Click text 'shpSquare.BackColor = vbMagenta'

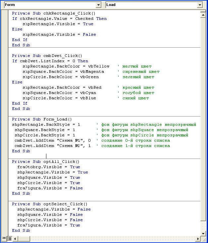[x=63, y=72]
